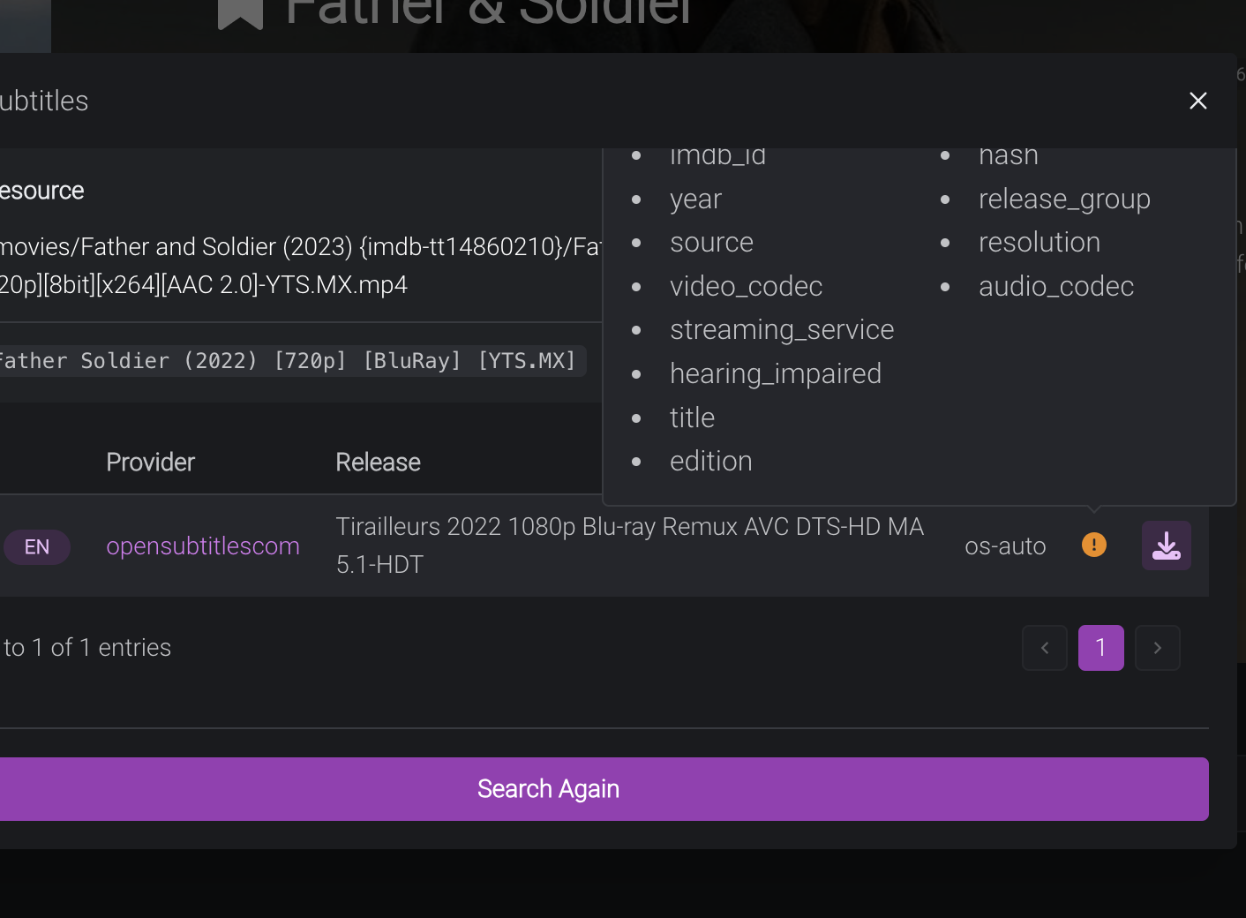Click the EN language badge
This screenshot has width=1246, height=918.
[x=37, y=546]
